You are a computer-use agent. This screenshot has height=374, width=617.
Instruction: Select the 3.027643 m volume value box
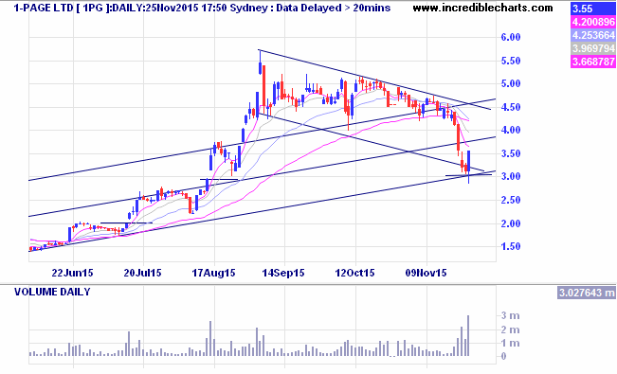tap(587, 293)
